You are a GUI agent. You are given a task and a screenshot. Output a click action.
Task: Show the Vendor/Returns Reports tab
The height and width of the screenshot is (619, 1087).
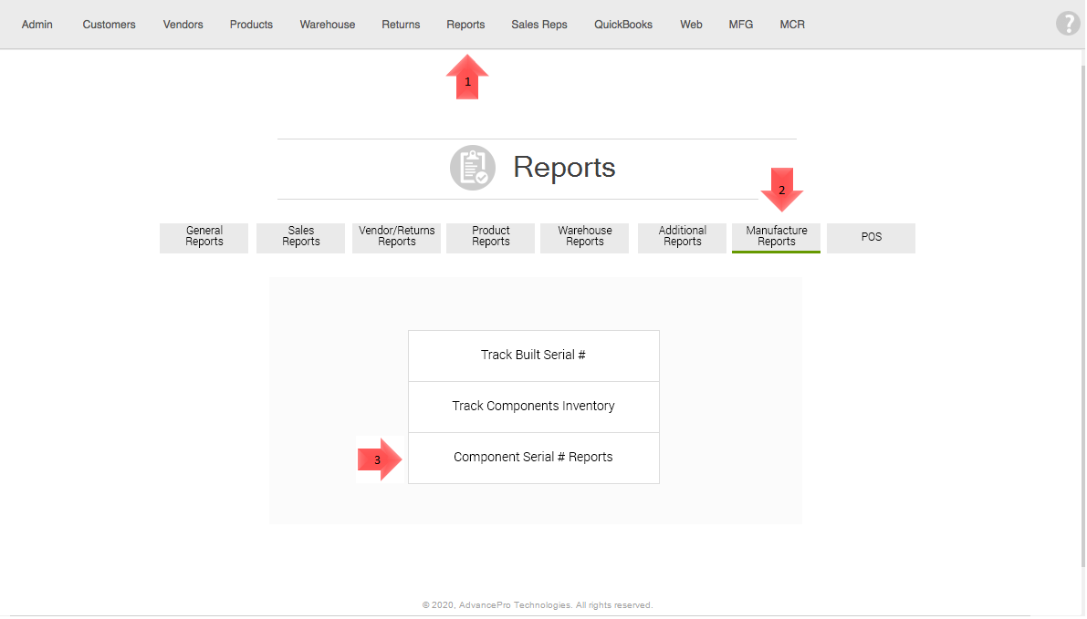tap(397, 237)
